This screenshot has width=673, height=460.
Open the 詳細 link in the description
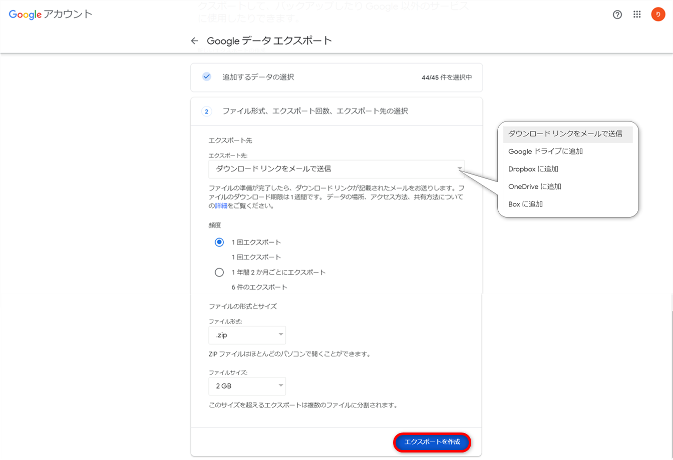[221, 206]
